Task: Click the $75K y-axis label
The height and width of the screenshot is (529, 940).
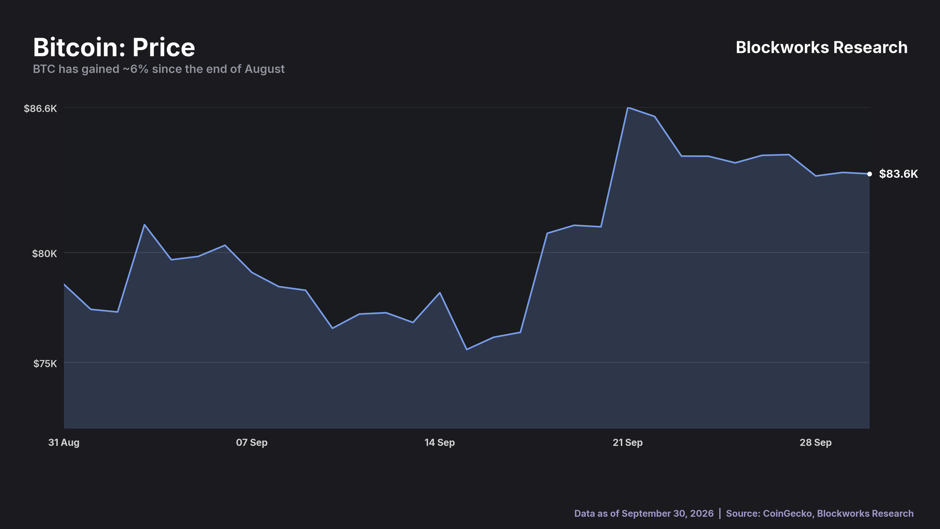Action: [x=45, y=363]
